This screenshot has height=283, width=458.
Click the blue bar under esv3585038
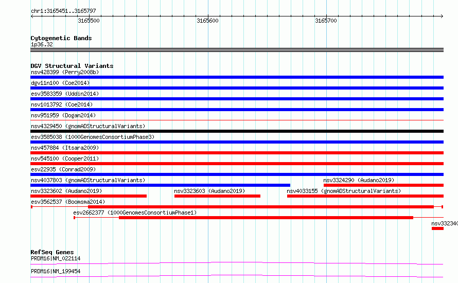[237, 142]
